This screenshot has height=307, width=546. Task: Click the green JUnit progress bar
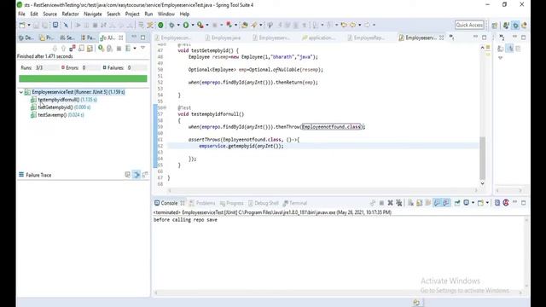click(83, 78)
